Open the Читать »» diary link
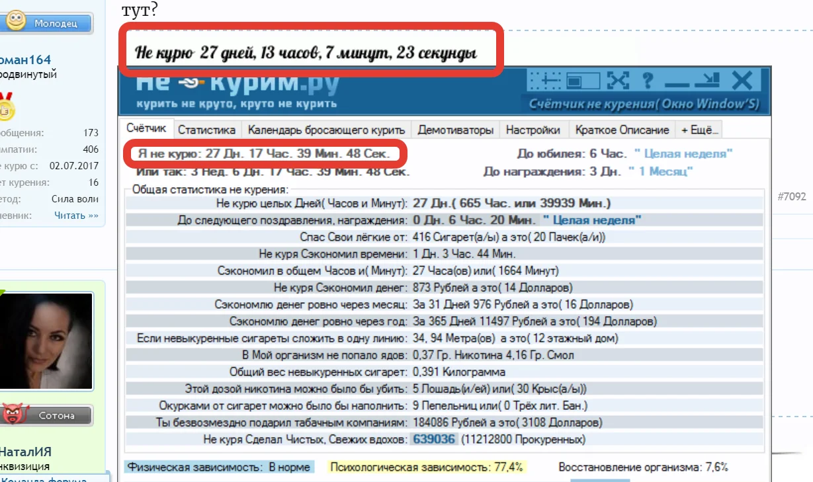Viewport: 813px width, 482px height. tap(76, 215)
